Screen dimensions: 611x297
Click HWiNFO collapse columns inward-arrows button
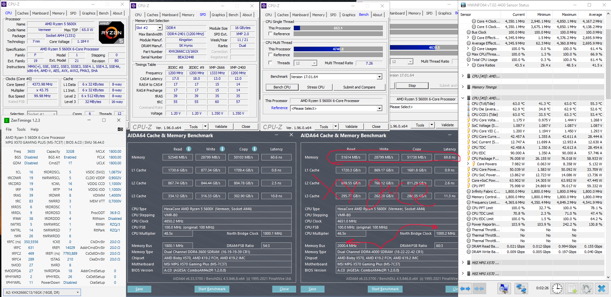[479, 289]
